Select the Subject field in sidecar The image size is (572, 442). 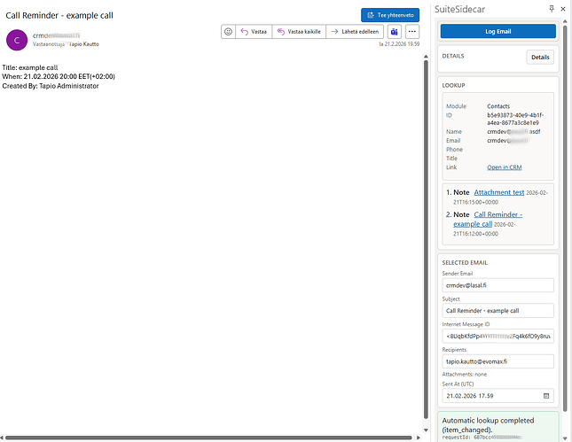click(x=498, y=311)
